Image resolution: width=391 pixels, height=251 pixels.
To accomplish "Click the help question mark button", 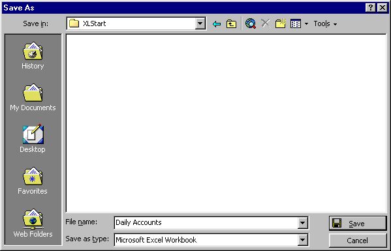I will (370, 8).
